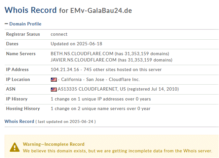This screenshot has width=219, height=158.
Task: Open the IP History change details
Action: (101, 99)
